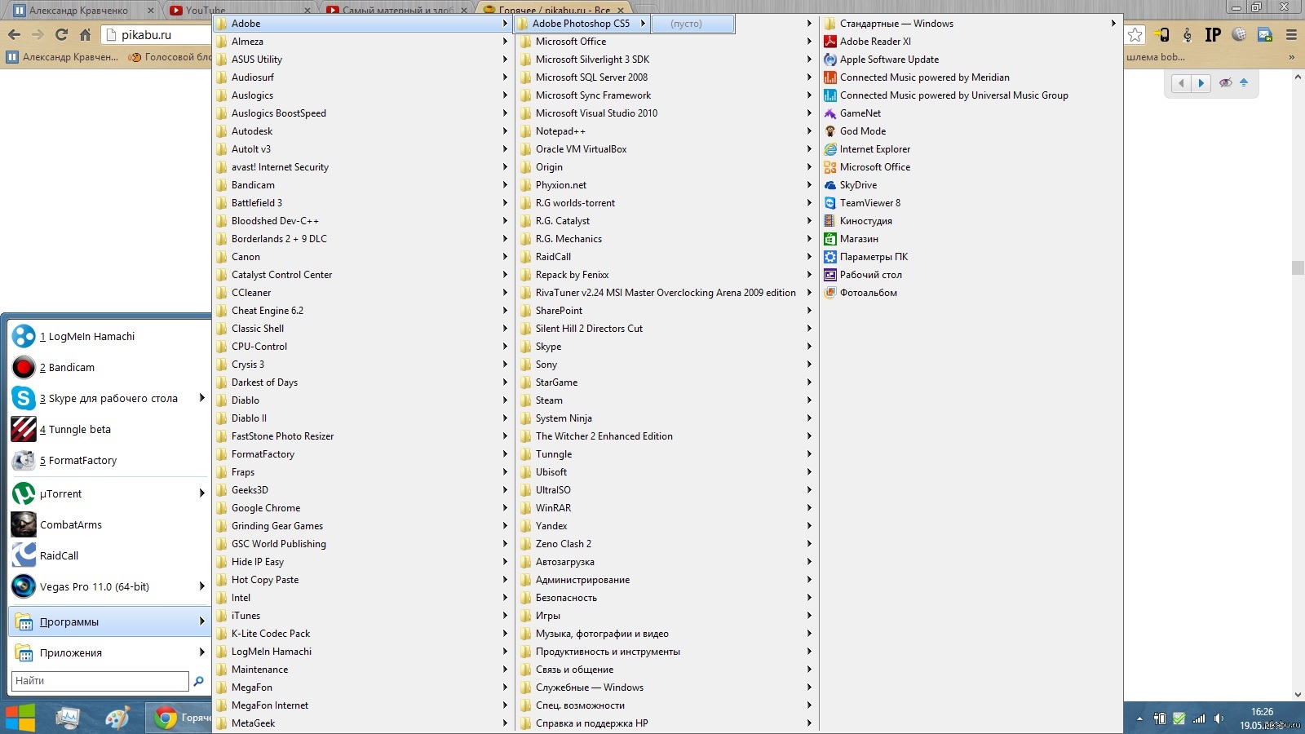This screenshot has width=1305, height=734.
Task: Bookmark page with the star icon
Action: (1135, 34)
